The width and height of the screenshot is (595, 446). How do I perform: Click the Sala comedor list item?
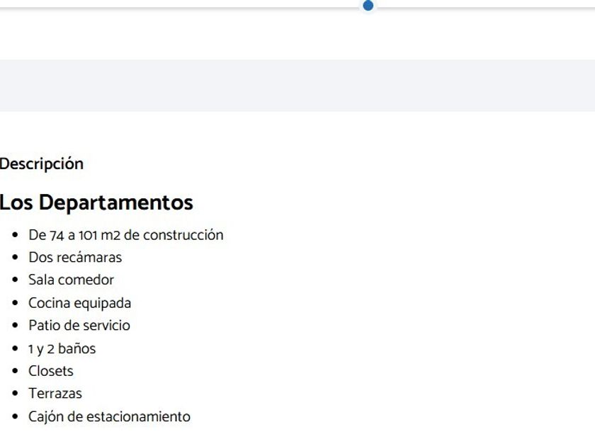pos(71,280)
